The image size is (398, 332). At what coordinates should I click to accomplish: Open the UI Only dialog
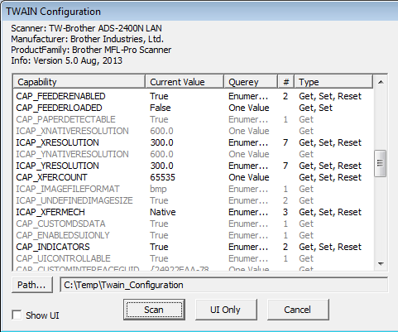[x=226, y=310]
